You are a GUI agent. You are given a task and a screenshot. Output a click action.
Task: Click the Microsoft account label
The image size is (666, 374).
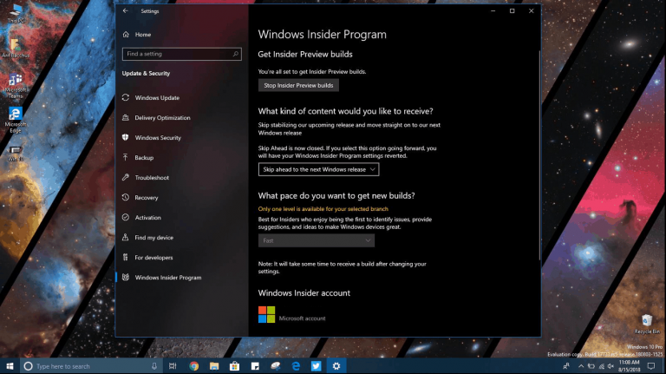coord(302,318)
